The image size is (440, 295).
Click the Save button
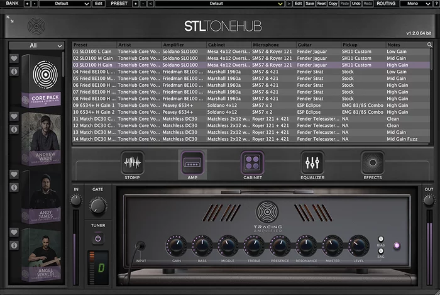[310, 4]
